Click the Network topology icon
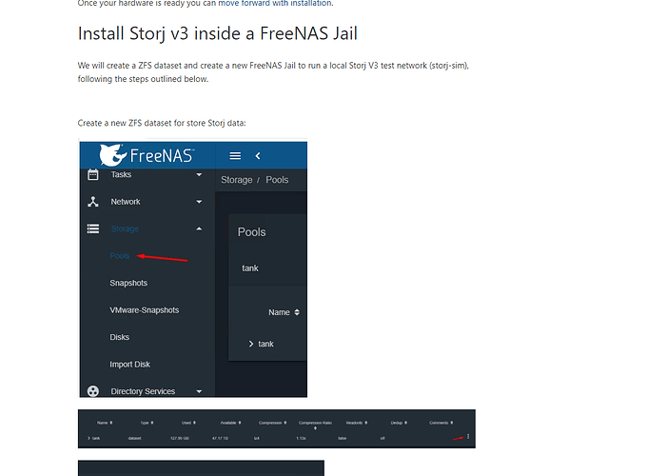This screenshot has height=476, width=647. pos(93,202)
